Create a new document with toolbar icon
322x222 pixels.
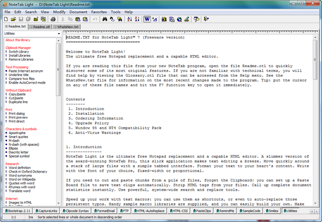pos(6,19)
